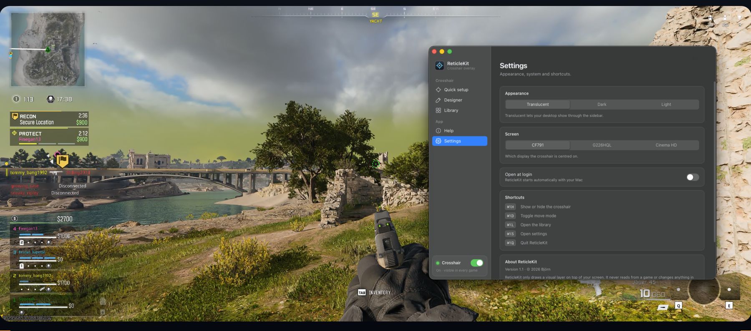Click the ⌘⌥D Toggle move mode badge
Viewport: 751px width, 331px height.
click(x=510, y=216)
